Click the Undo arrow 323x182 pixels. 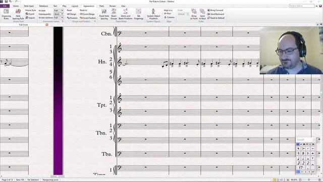[10, 2]
